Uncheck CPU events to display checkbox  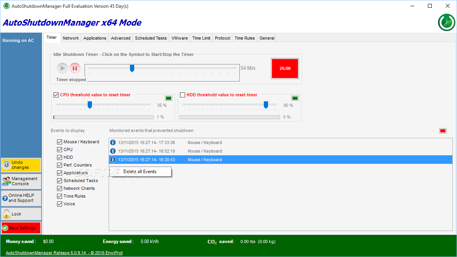coord(59,149)
